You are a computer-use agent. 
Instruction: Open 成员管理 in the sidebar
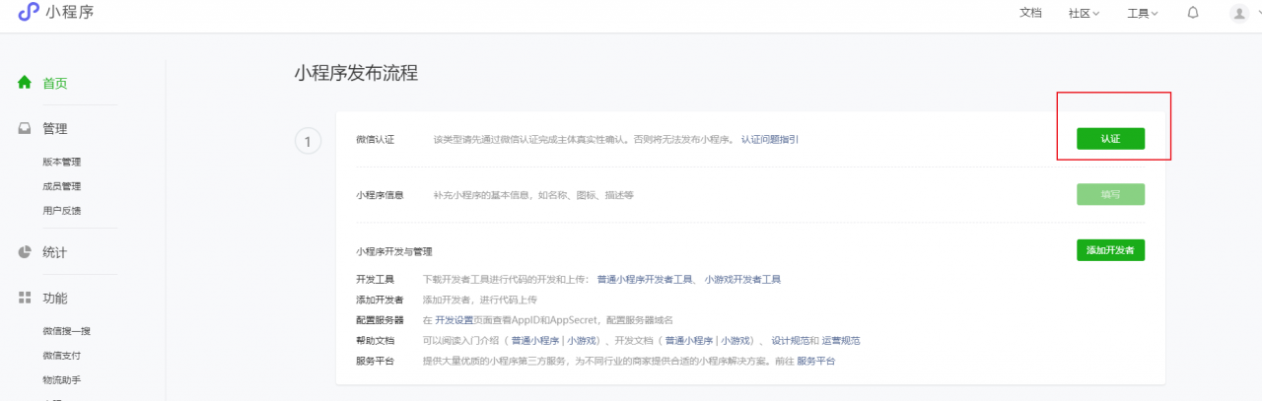pos(61,186)
